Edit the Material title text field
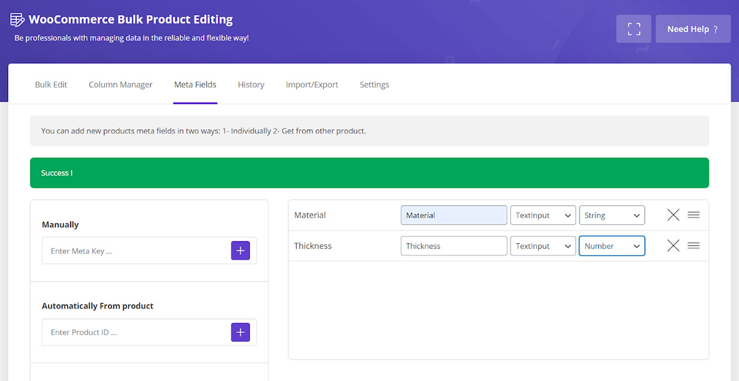The image size is (739, 381). click(x=454, y=215)
